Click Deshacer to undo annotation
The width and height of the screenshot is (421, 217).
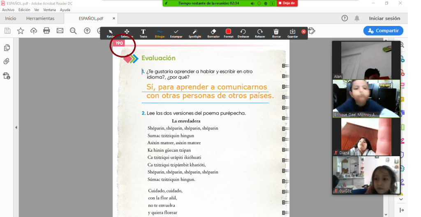click(243, 33)
